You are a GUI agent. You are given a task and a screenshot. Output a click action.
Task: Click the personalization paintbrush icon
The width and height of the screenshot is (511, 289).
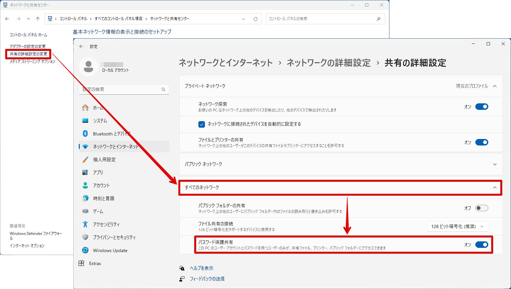pos(85,159)
